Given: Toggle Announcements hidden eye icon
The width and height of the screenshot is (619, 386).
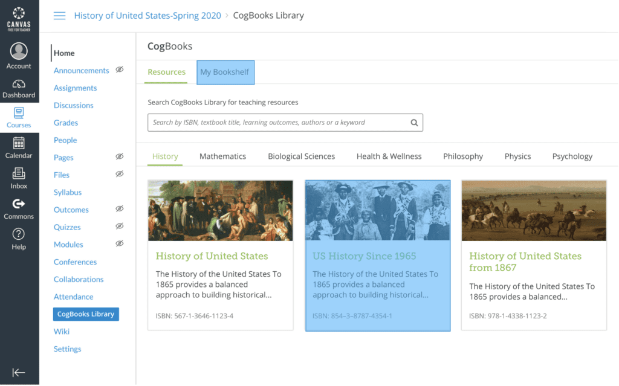Looking at the screenshot, I should pyautogui.click(x=120, y=70).
